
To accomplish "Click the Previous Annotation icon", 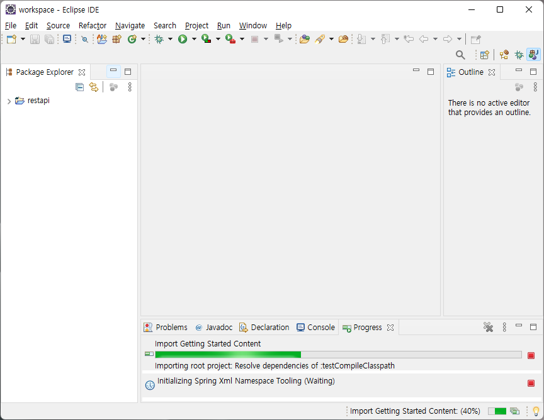I will (x=385, y=39).
